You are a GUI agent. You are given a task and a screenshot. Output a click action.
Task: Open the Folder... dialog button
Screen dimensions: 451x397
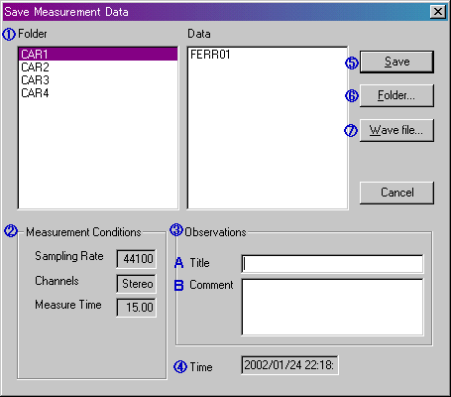tap(396, 95)
